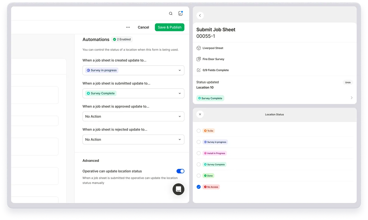
Task: Select the Survey in progress radio button
Action: [199, 142]
